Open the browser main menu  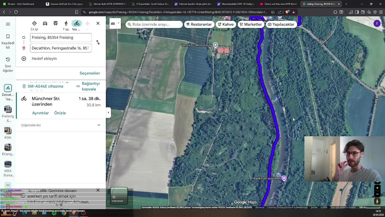coord(381,12)
